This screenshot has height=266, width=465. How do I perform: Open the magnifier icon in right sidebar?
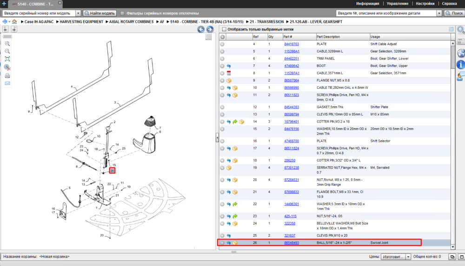(461, 30)
